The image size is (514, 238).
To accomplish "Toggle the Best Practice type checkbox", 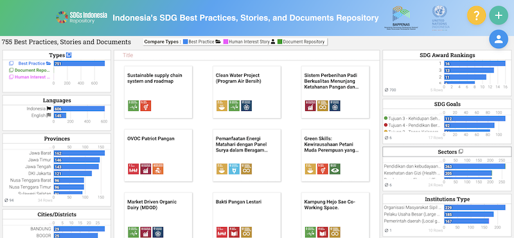I will click(x=11, y=64).
